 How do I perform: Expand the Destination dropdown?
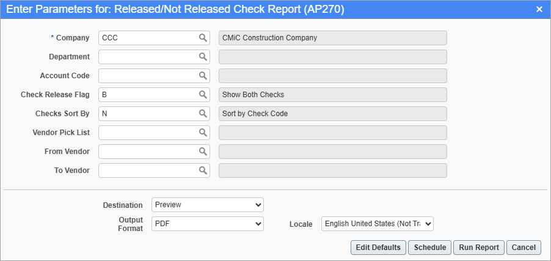[x=208, y=205]
